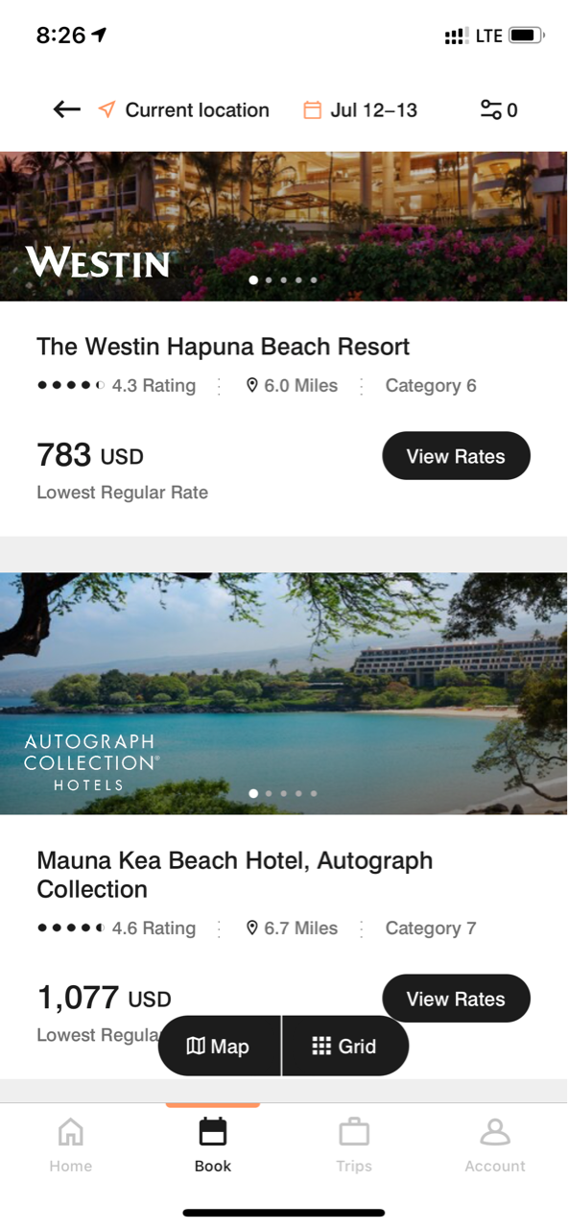View Rates for Mauna Kea Beach Hotel

click(x=456, y=999)
